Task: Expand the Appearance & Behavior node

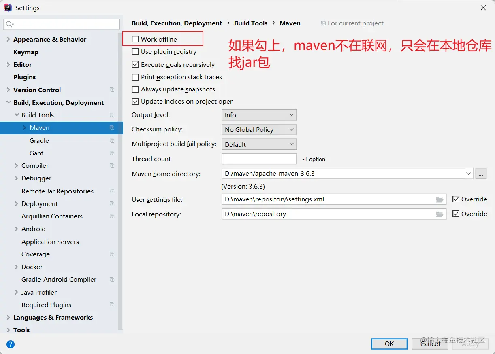Action: pos(8,40)
